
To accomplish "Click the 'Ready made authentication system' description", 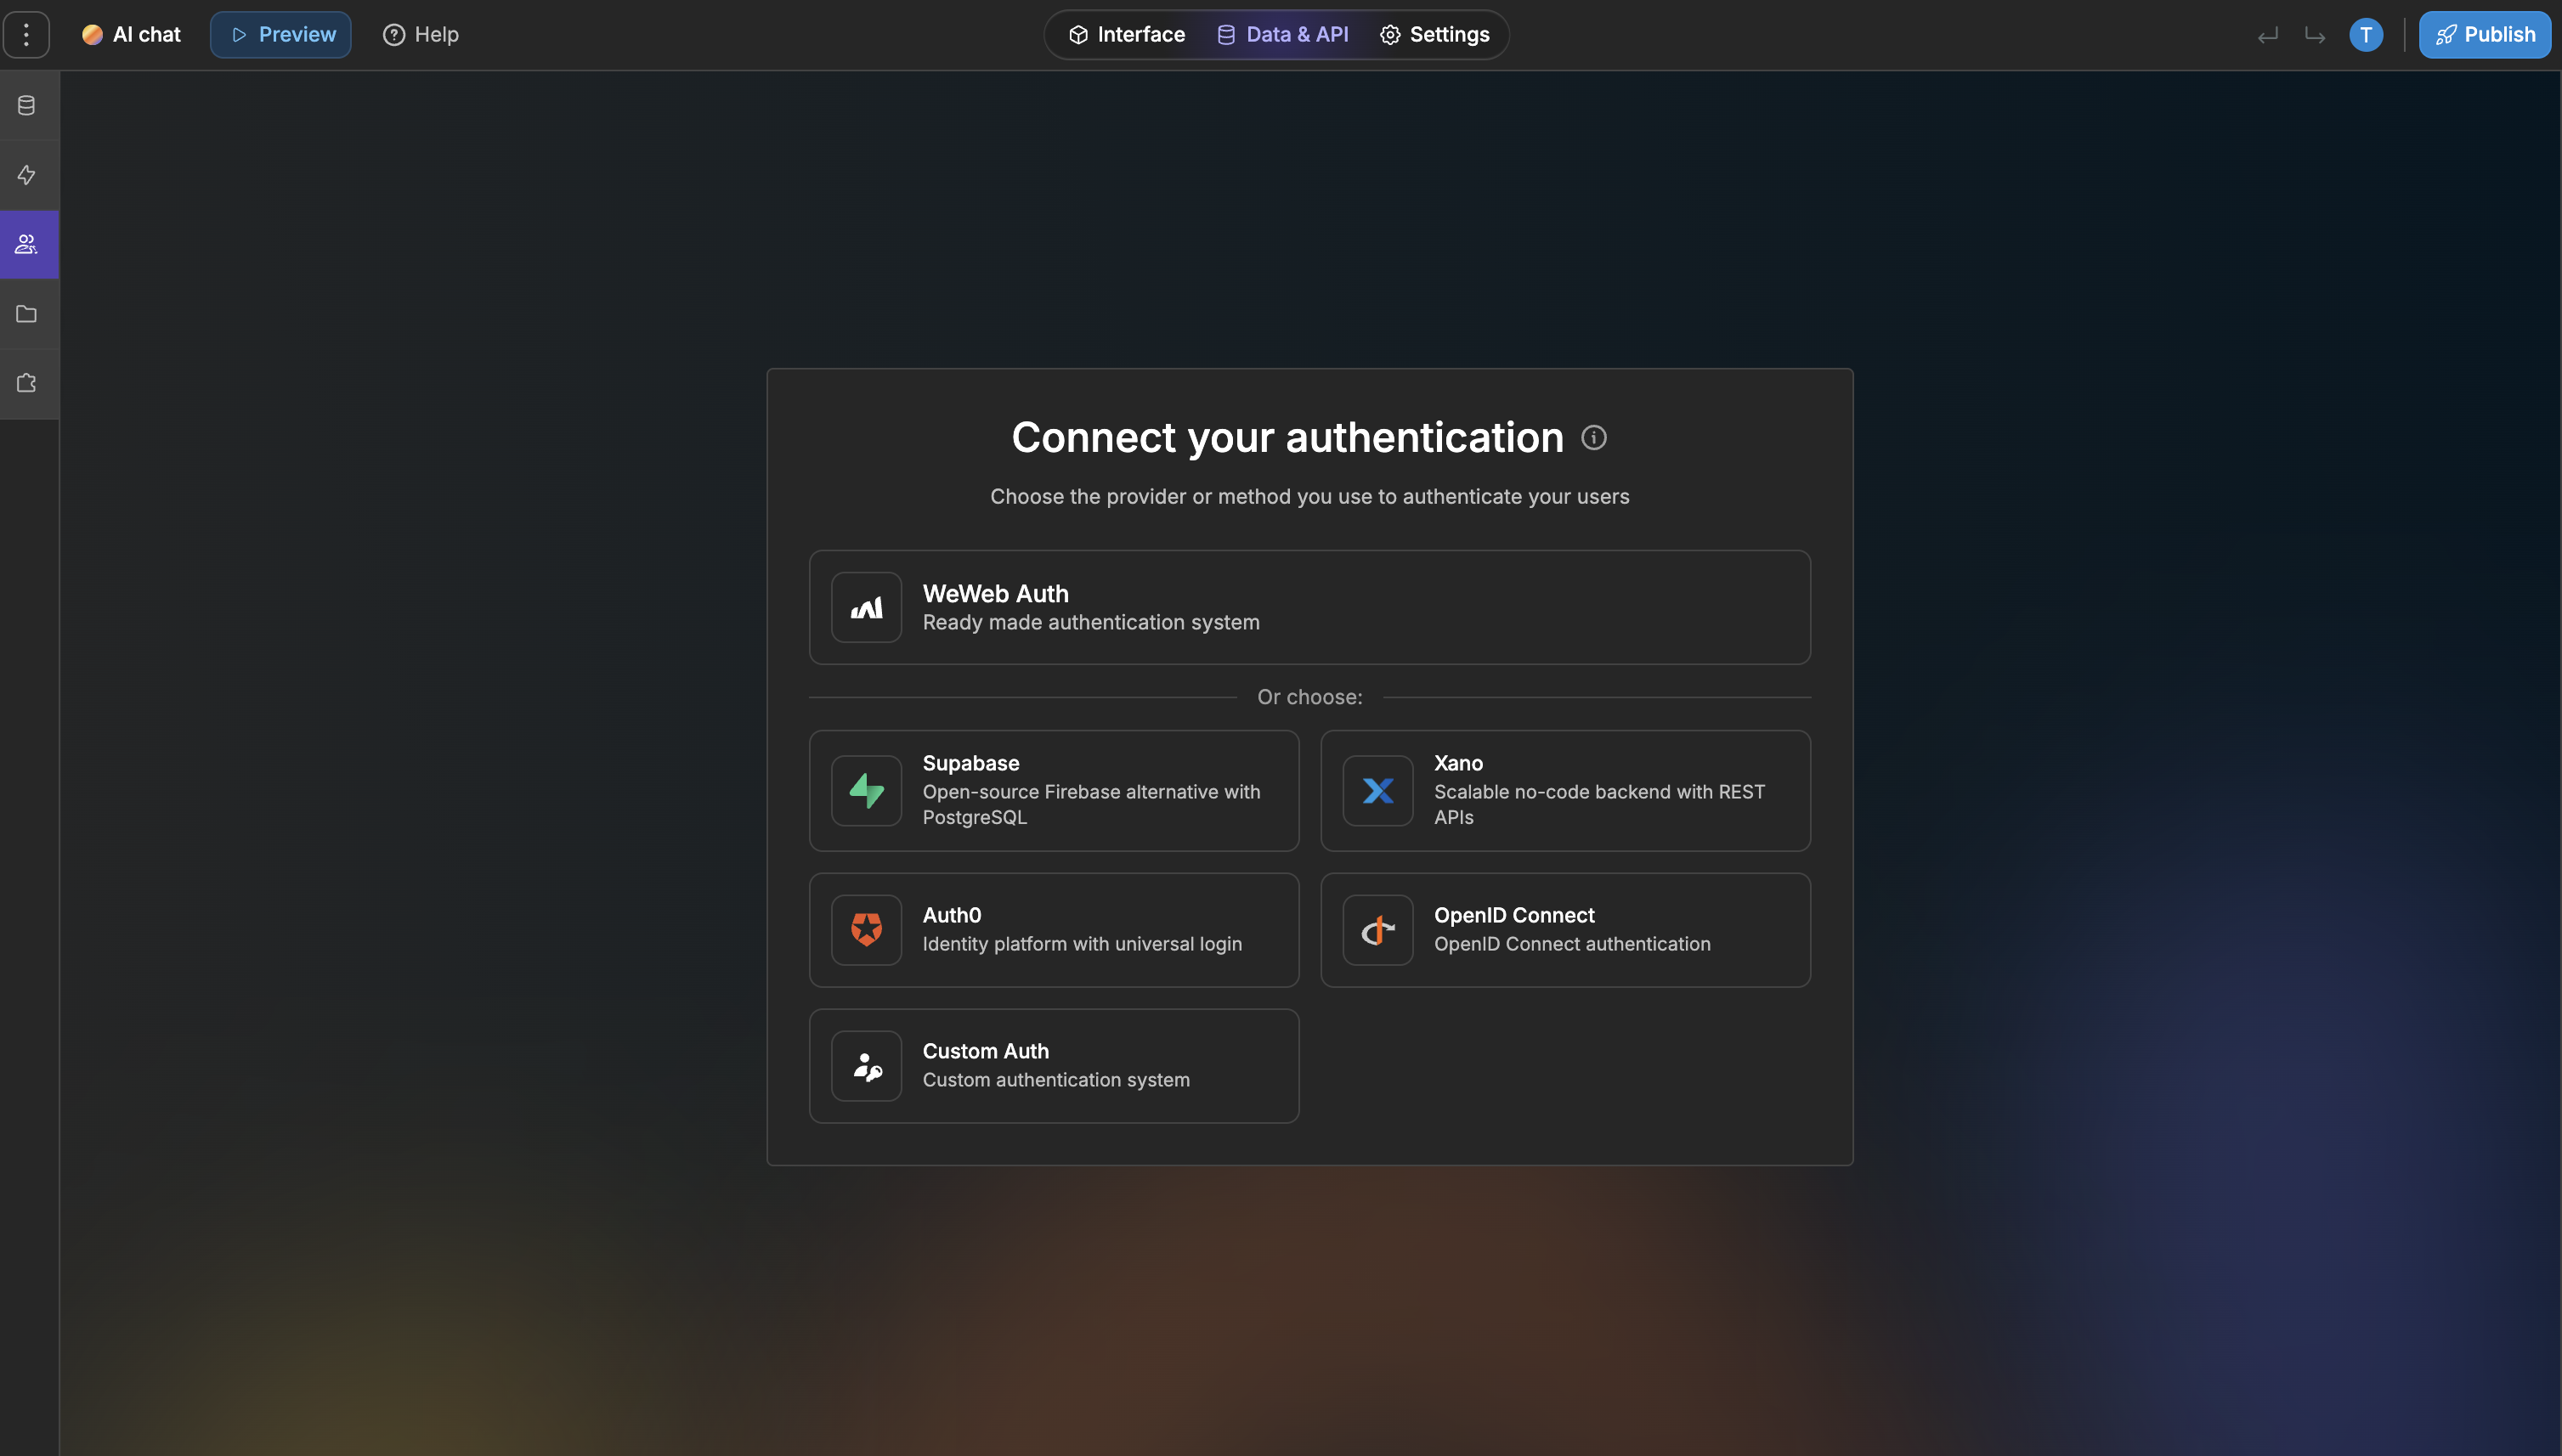I will [x=1091, y=623].
